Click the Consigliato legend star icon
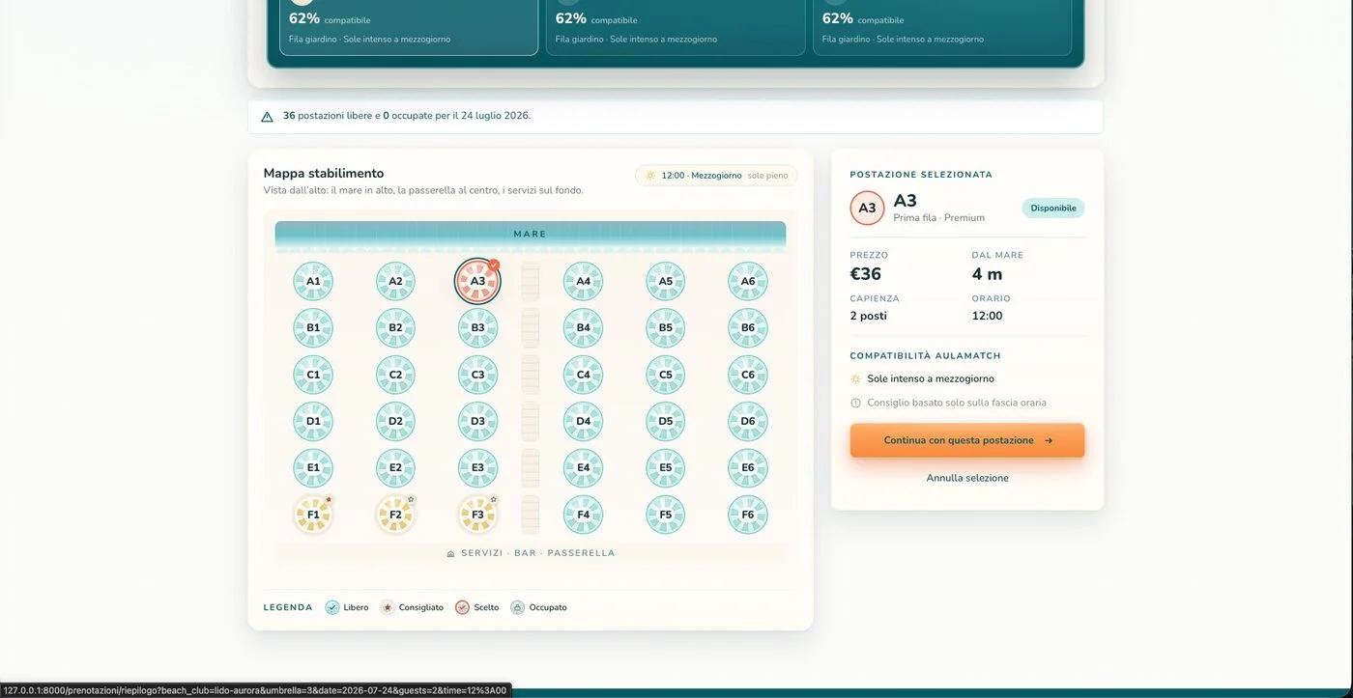The image size is (1353, 698). [x=388, y=607]
